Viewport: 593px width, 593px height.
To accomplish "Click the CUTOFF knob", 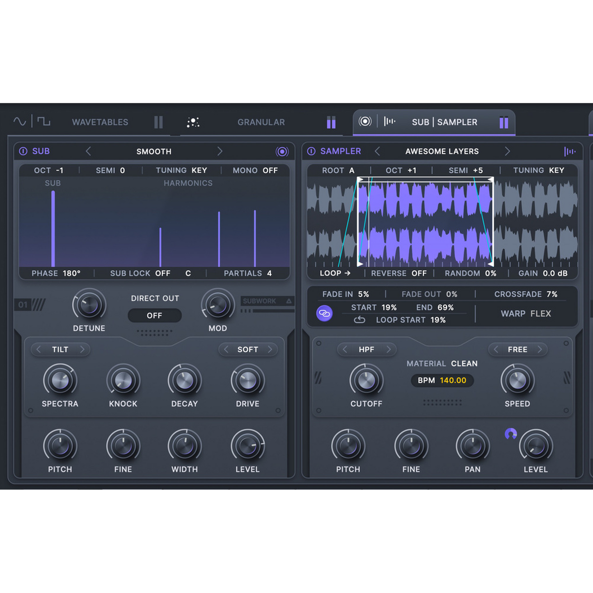I will [x=366, y=381].
